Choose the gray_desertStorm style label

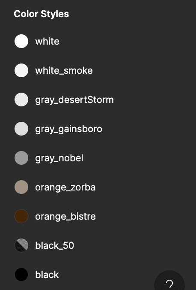(x=74, y=100)
